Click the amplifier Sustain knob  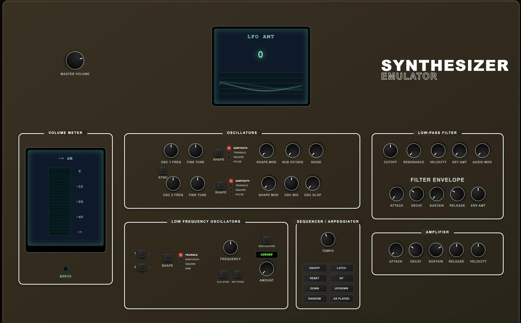coord(436,250)
